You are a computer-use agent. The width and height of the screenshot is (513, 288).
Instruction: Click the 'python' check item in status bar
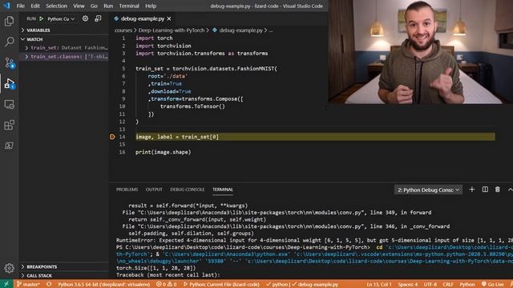277,284
